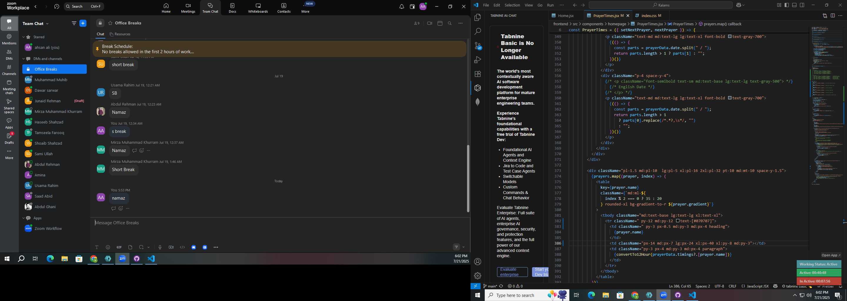Image resolution: width=847 pixels, height=301 pixels.
Task: Open screenshot options dropdown arrow
Action: pyautogui.click(x=149, y=247)
